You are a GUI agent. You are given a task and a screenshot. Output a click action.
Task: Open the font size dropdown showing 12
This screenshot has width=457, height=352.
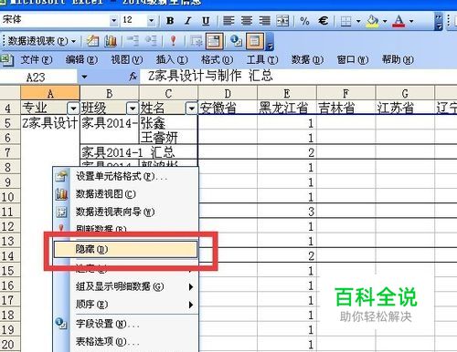coord(151,21)
